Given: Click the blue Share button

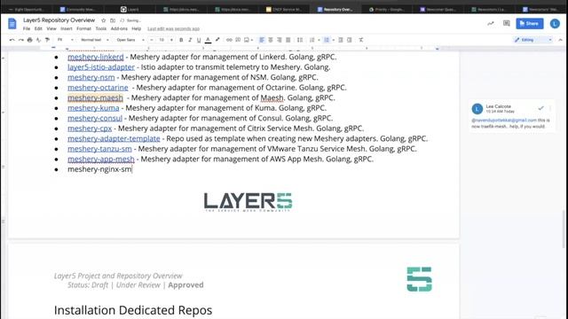Looking at the screenshot, I should click(x=530, y=24).
